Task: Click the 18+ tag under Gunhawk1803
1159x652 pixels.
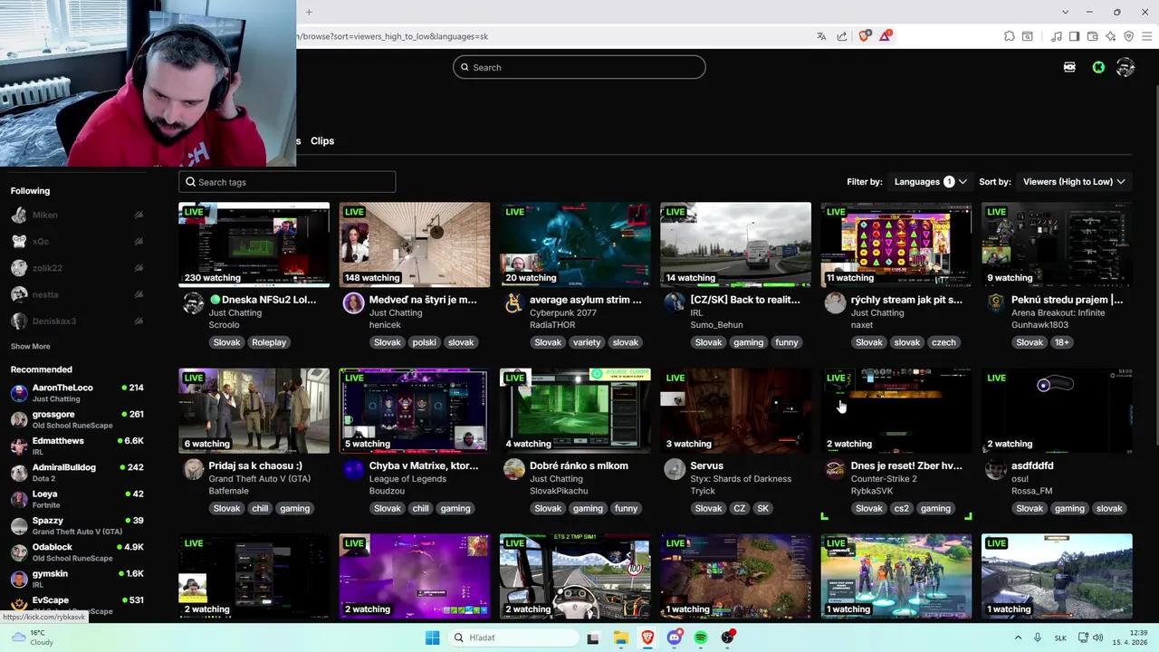Action: coord(1062,342)
